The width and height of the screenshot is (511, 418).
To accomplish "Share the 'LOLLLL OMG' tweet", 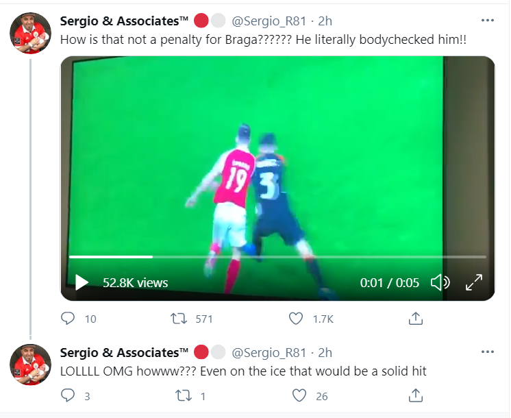I will (415, 395).
